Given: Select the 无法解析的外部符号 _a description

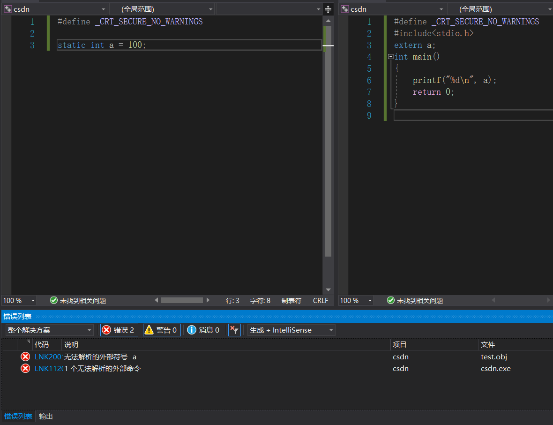Looking at the screenshot, I should (x=100, y=357).
